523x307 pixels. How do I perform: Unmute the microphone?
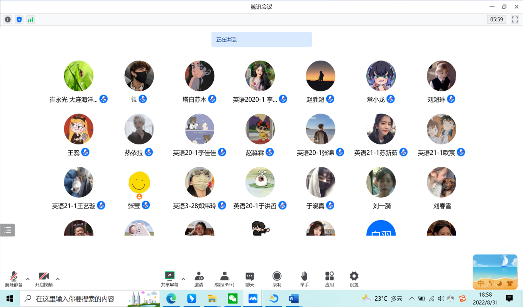[14, 279]
